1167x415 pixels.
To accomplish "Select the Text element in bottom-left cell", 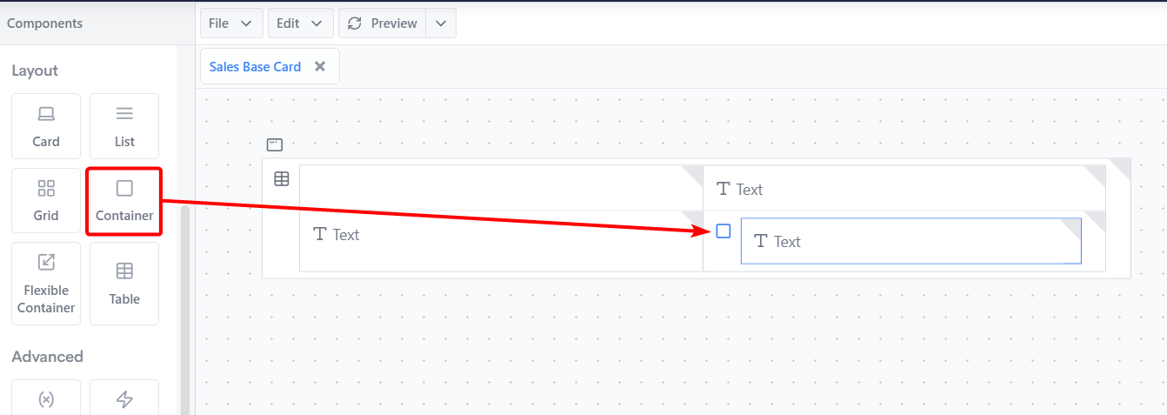I will tap(336, 234).
